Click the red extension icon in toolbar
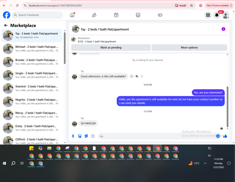This screenshot has width=235, height=182. point(201,6)
